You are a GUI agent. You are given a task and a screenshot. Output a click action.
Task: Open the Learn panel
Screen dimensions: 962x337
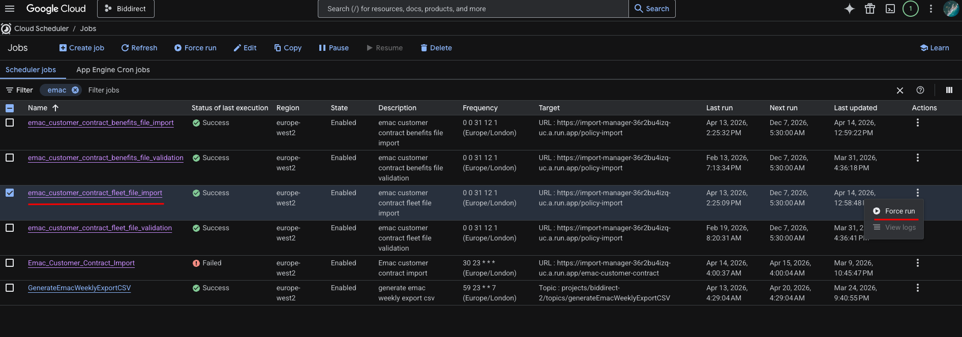pos(935,48)
